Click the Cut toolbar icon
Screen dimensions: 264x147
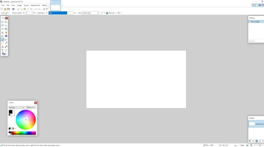pos(18,9)
